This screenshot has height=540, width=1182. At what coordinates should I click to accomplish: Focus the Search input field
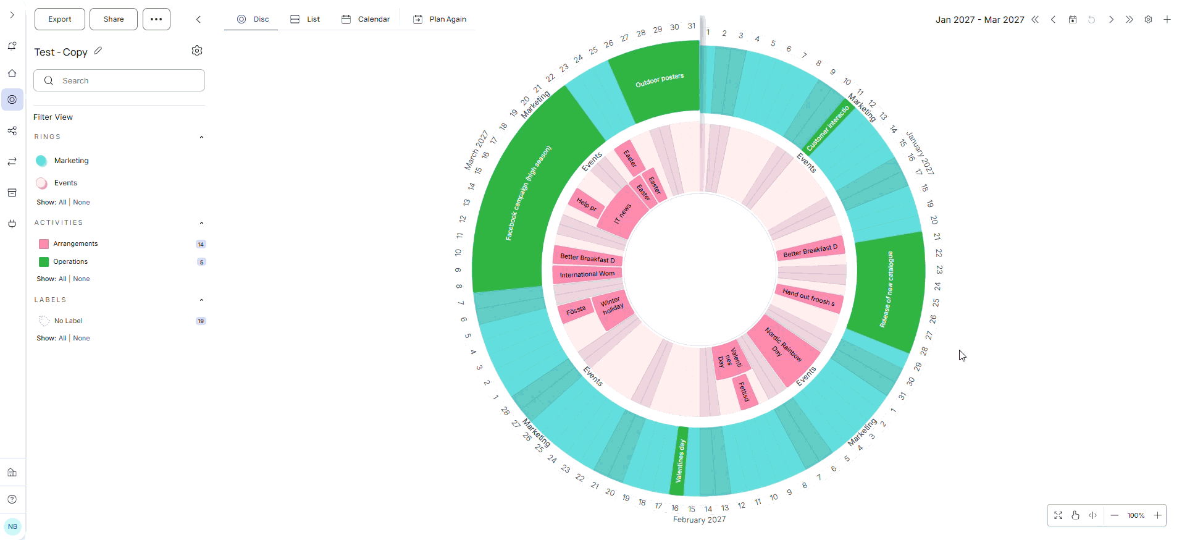[x=119, y=80]
